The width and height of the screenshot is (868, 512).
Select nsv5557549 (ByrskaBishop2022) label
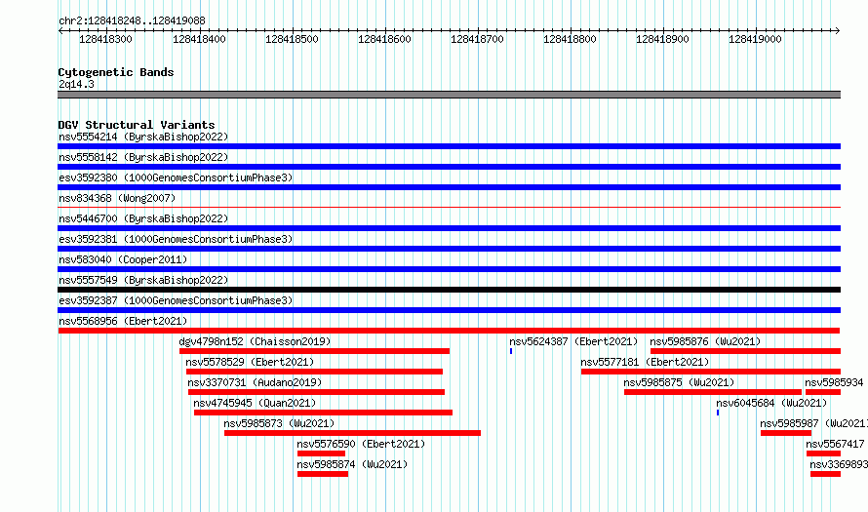pos(143,280)
